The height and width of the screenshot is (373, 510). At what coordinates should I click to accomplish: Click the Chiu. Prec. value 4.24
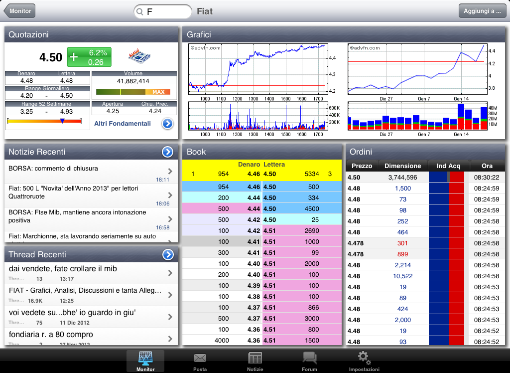[155, 111]
